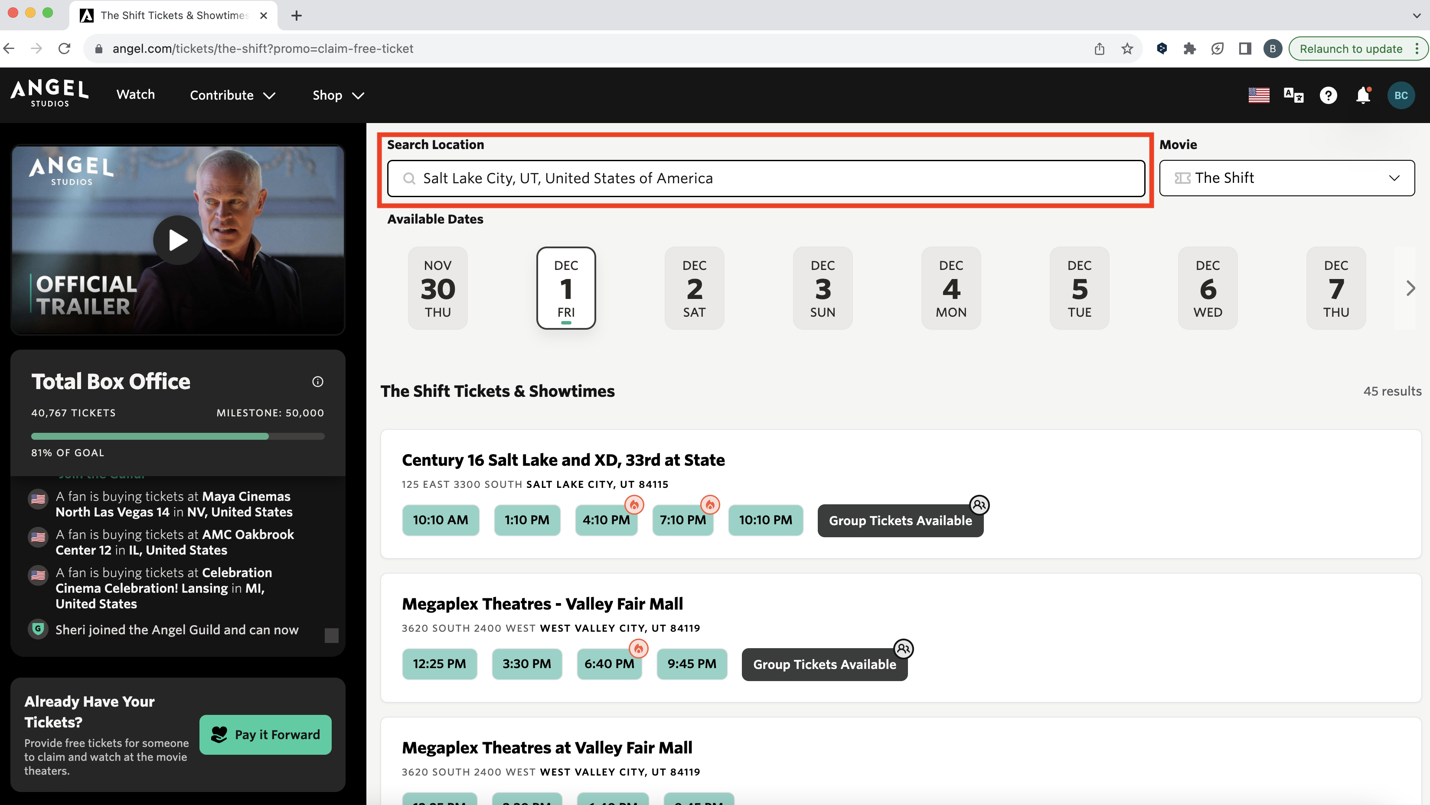Choose 10:10 AM showtime at Century 16
The height and width of the screenshot is (805, 1430).
pyautogui.click(x=440, y=520)
